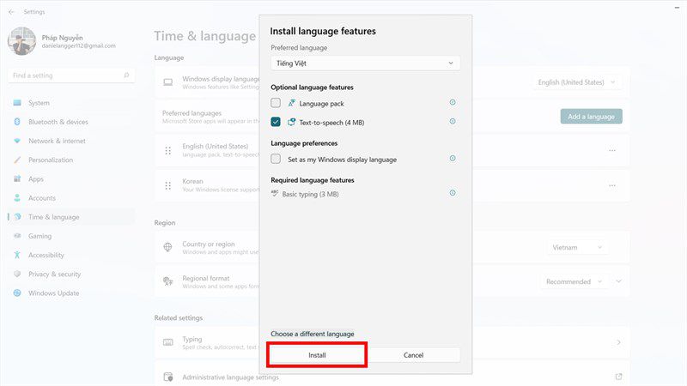687x386 pixels.
Task: Open Apps settings in sidebar
Action: [x=71, y=179]
